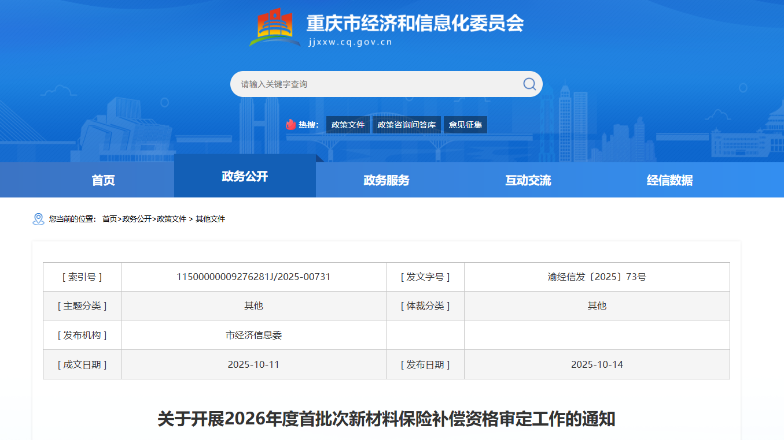Click the site title 重庆市经济和信息化委员会
Screen dimensions: 784x440
pyautogui.click(x=415, y=23)
